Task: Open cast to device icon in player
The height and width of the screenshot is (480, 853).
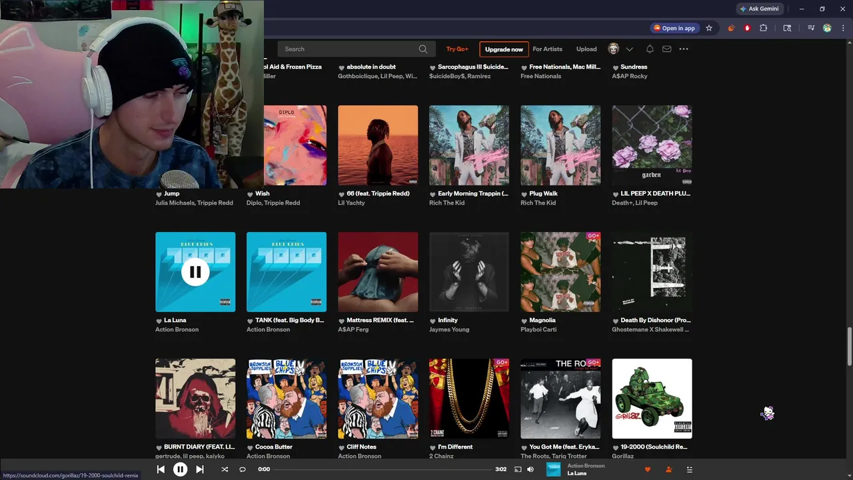Action: 518,469
